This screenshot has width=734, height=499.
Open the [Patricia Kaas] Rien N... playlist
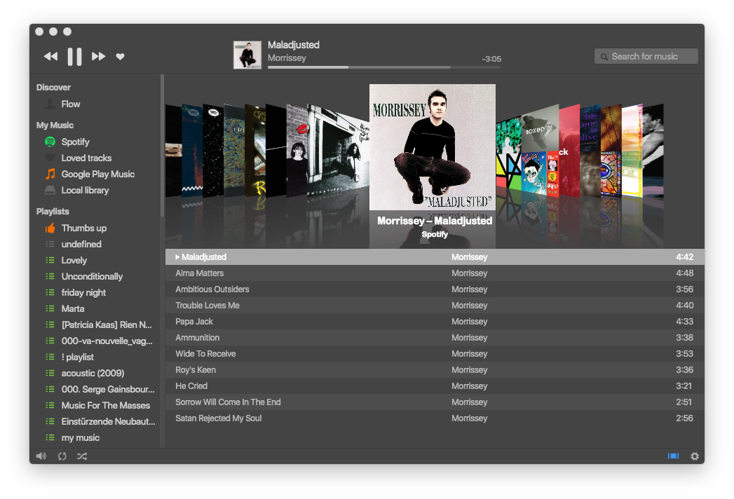(x=107, y=325)
